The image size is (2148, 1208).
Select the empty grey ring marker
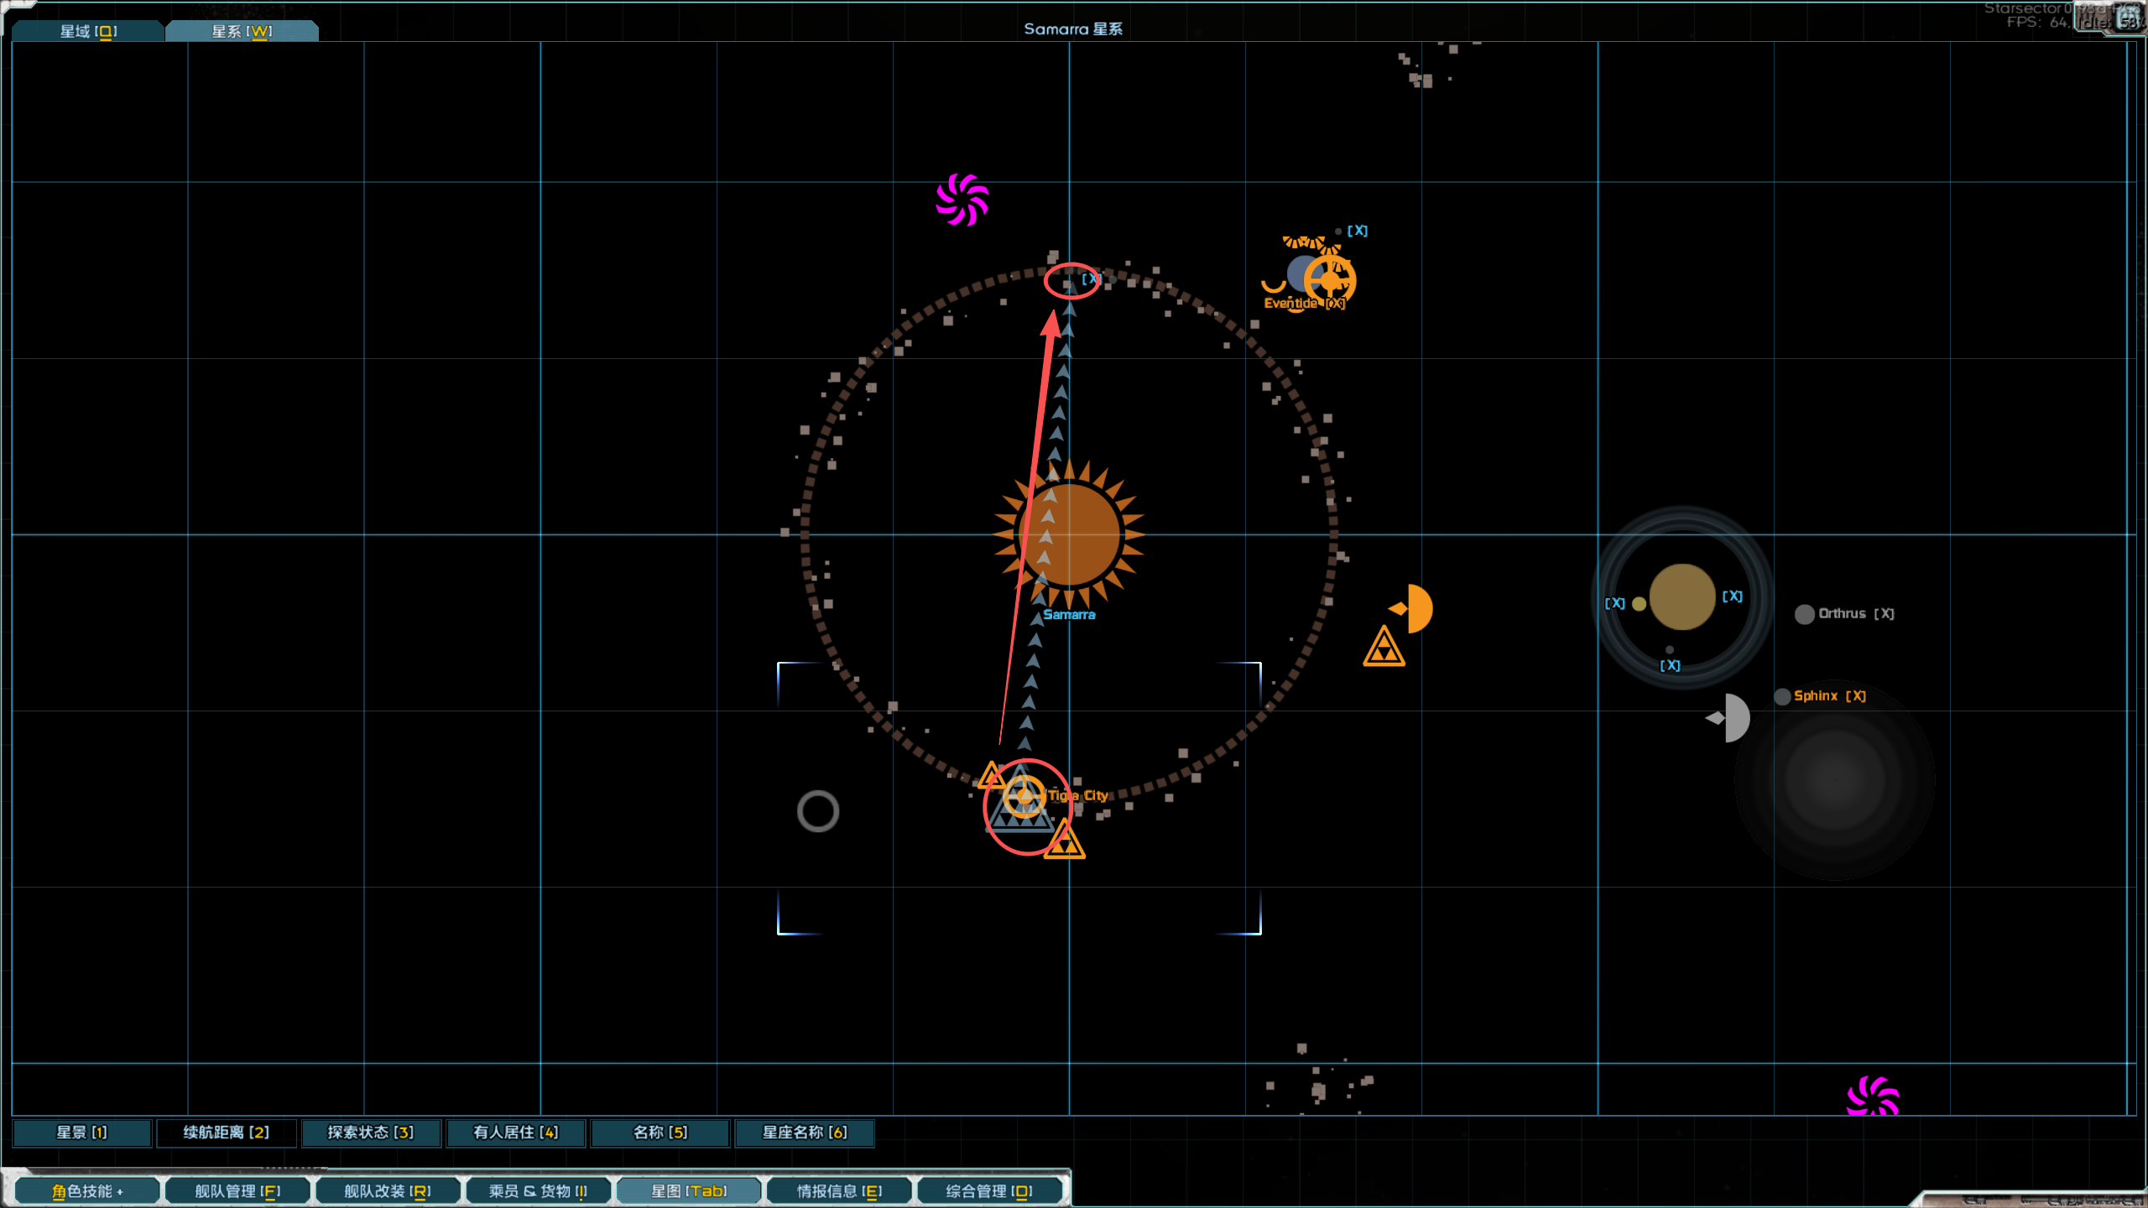point(818,811)
